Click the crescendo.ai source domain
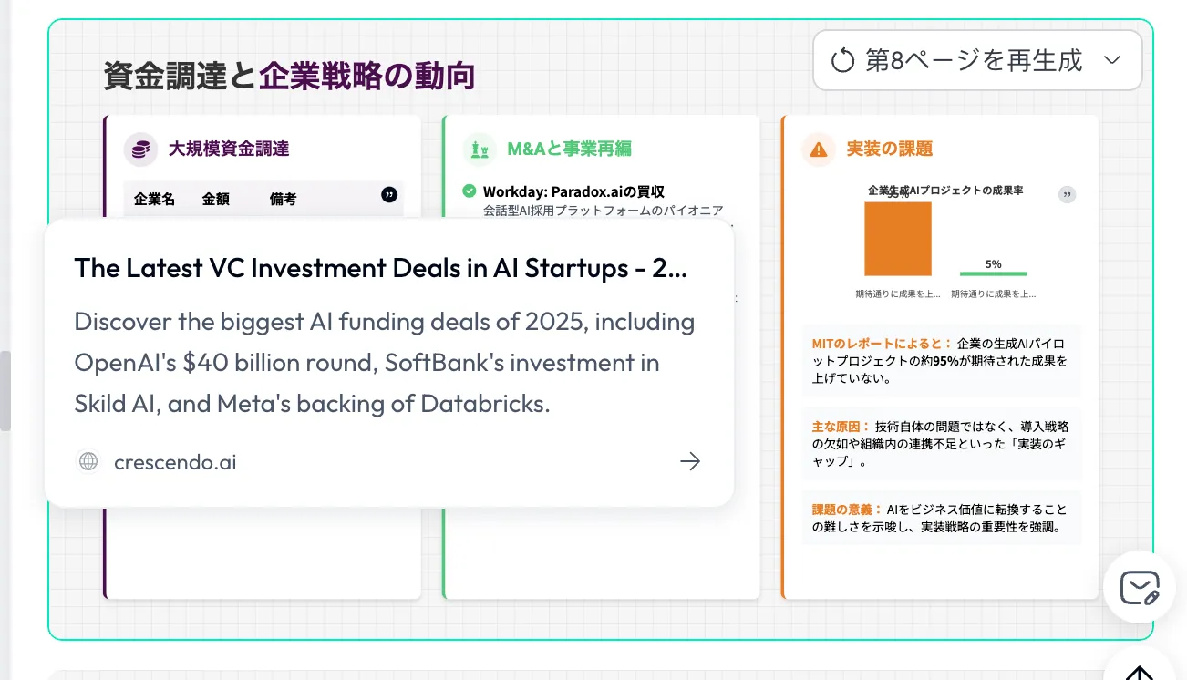The image size is (1187, 680). click(175, 462)
